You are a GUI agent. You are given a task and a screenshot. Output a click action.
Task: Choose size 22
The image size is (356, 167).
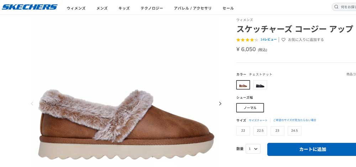(243, 131)
